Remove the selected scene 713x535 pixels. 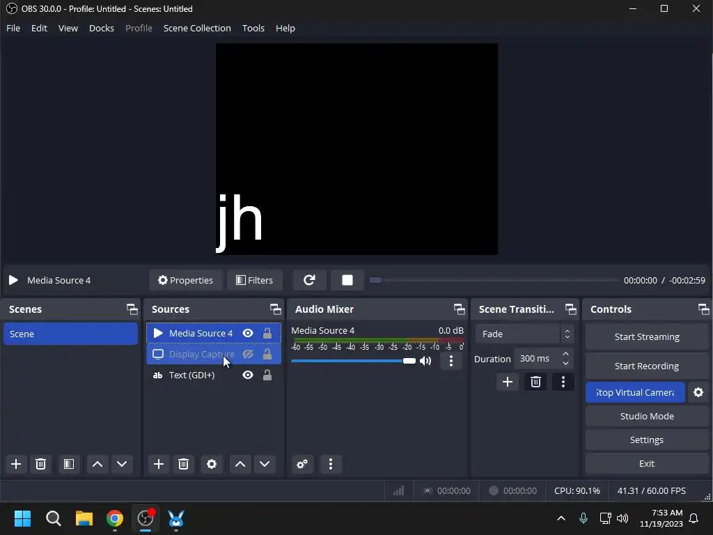(40, 464)
